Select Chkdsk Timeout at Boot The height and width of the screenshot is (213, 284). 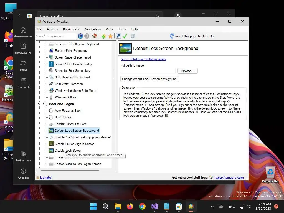tap(70, 124)
